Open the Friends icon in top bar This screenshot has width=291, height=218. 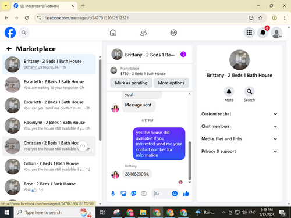[x=143, y=33]
